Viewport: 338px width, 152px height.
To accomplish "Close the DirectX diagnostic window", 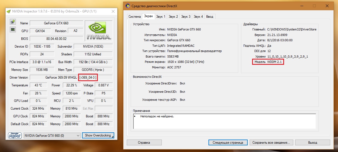I will point(327,6).
